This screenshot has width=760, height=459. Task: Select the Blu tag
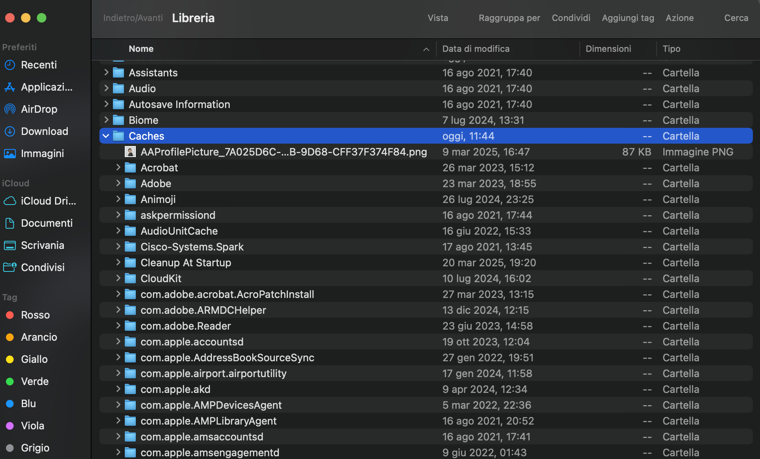click(x=28, y=403)
